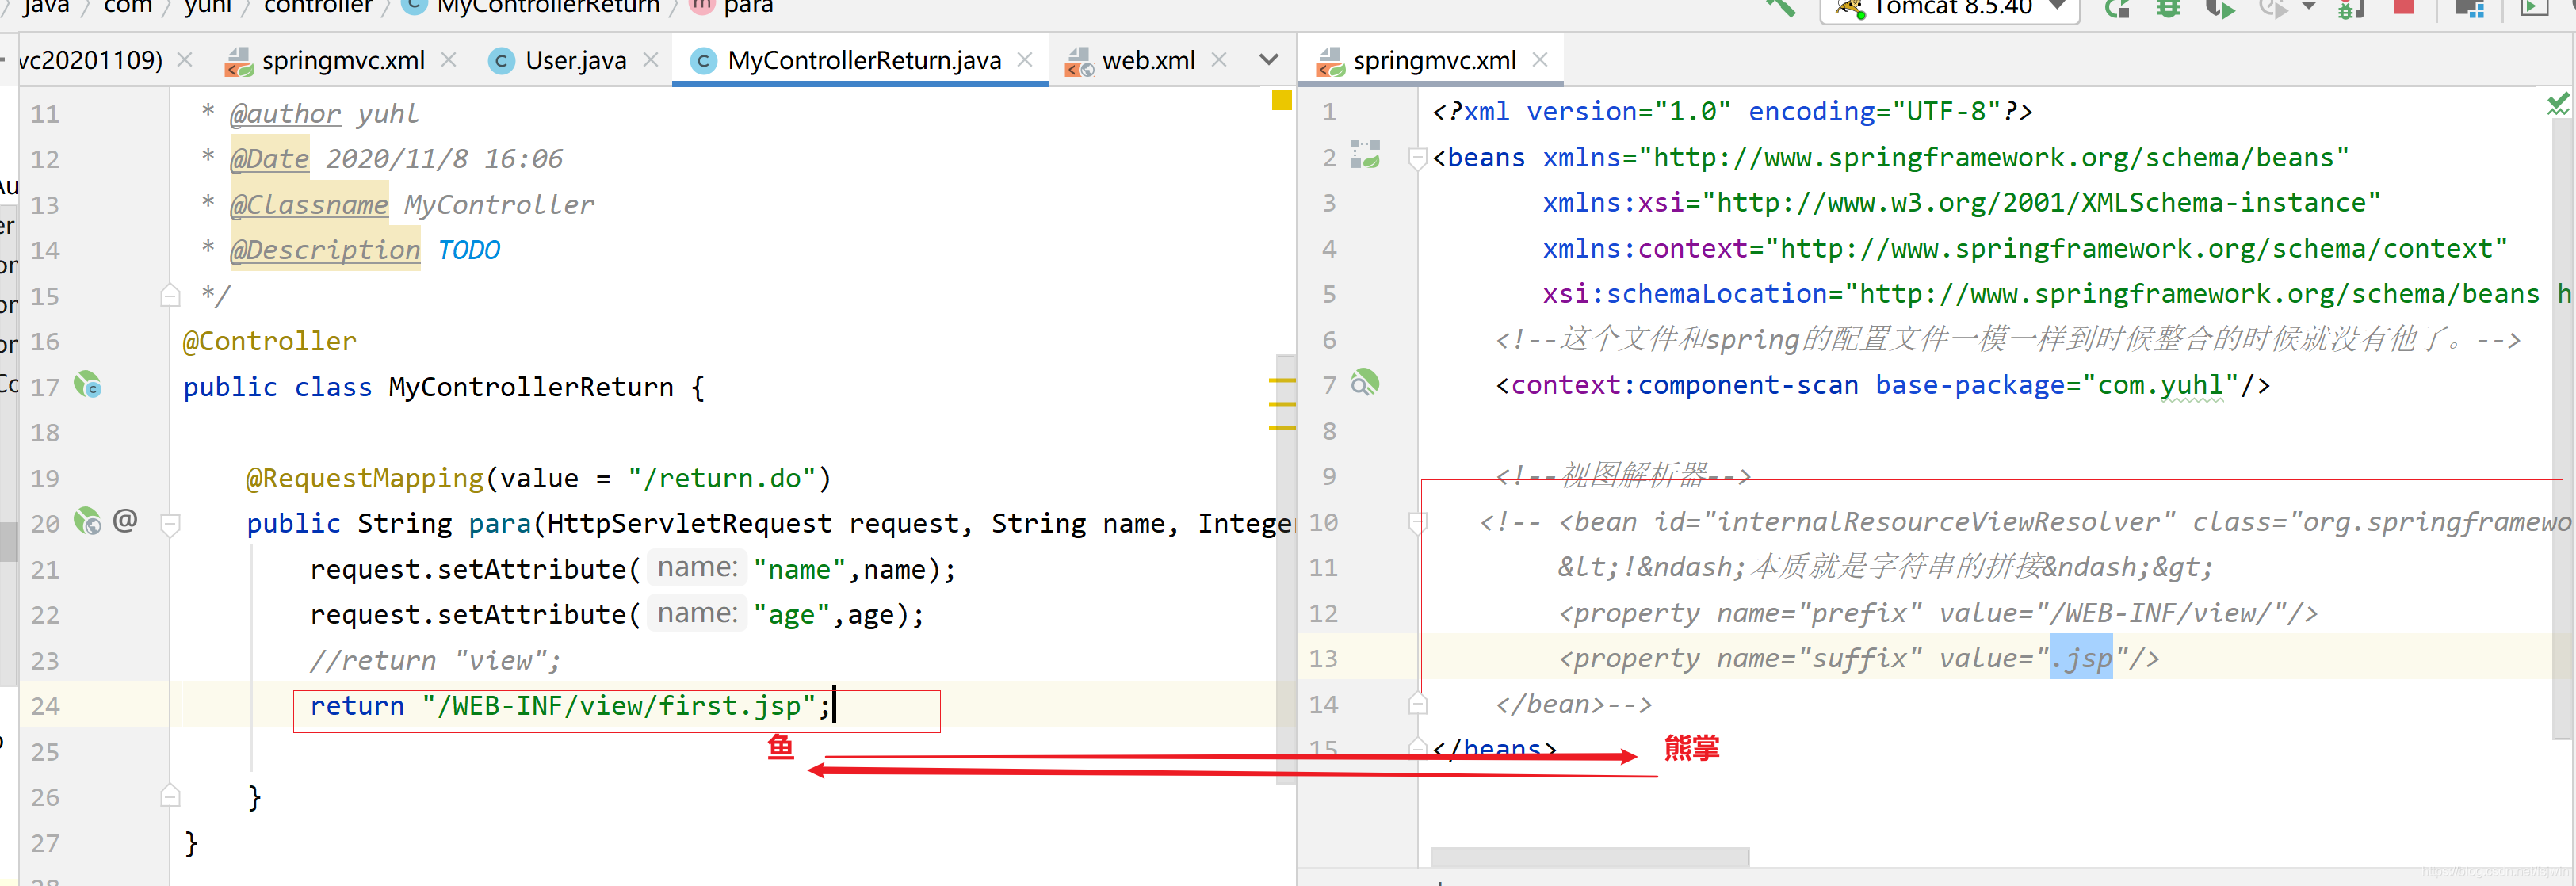Toggle the method end fold marker at line 26

pos(170,797)
